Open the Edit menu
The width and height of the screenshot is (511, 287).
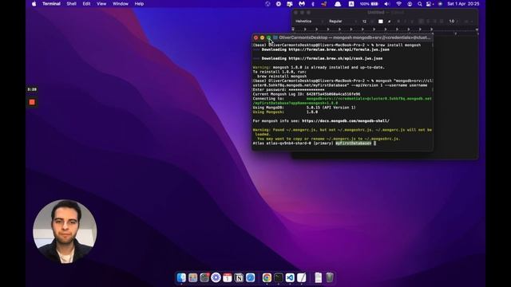(x=86, y=4)
